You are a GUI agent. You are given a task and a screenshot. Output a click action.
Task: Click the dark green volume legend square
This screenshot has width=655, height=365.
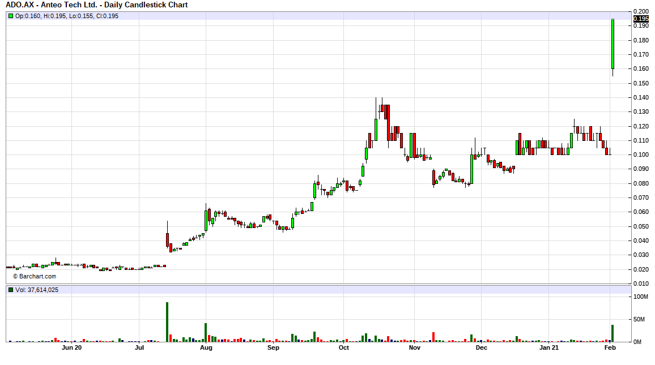[11, 290]
